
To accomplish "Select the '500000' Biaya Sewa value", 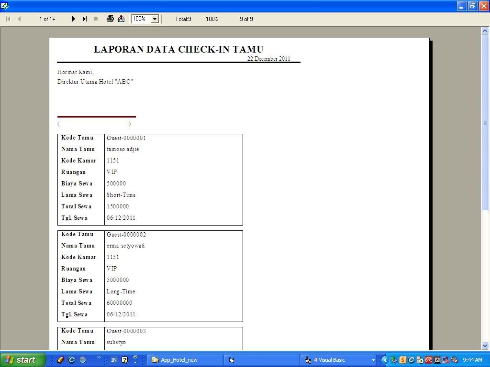I will 116,183.
